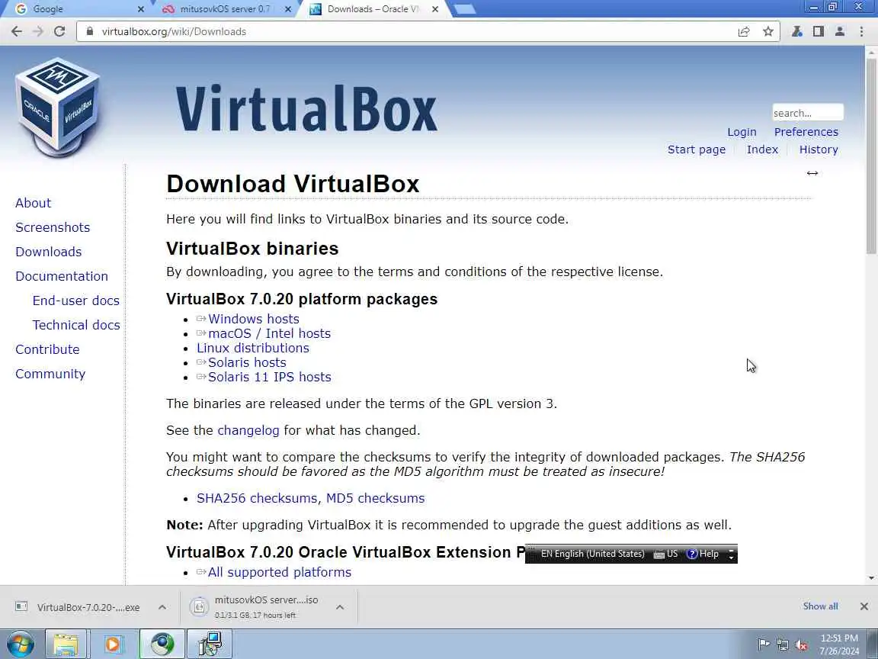Open Downloads in the sidebar
This screenshot has height=659, width=878.
click(x=49, y=252)
